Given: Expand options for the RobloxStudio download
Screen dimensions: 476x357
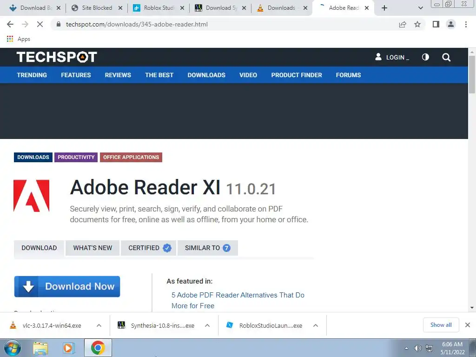Looking at the screenshot, I should click(316, 325).
